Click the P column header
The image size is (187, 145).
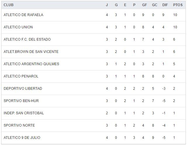click(x=134, y=5)
